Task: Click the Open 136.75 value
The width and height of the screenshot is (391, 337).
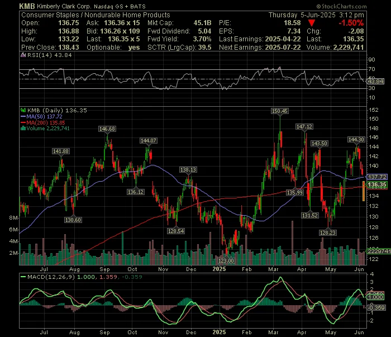Action: click(x=69, y=23)
